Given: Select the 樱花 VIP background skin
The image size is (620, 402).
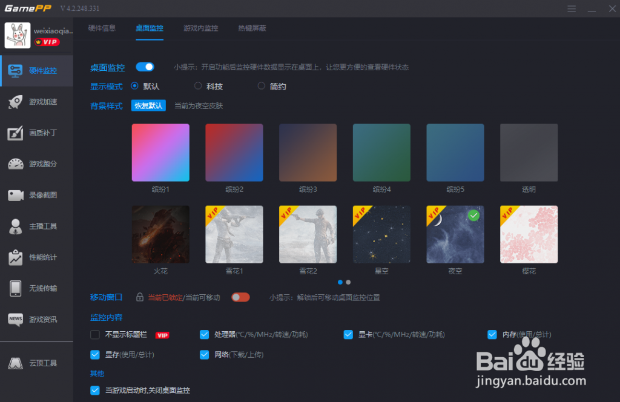Looking at the screenshot, I should tap(529, 234).
